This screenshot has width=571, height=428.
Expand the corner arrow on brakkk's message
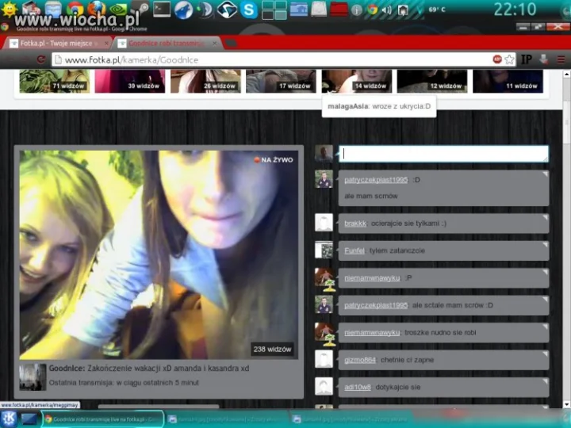coord(545,217)
